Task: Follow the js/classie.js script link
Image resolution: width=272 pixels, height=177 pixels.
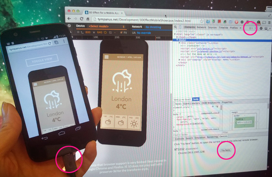Action: pos(205,49)
